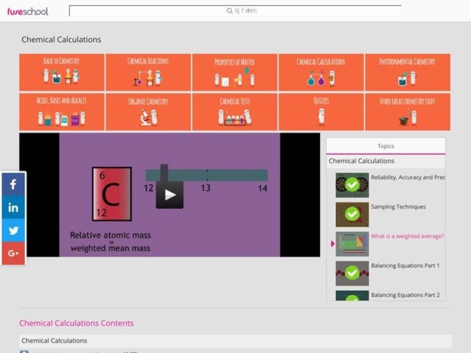Click the Google Plus share icon

coord(13,253)
